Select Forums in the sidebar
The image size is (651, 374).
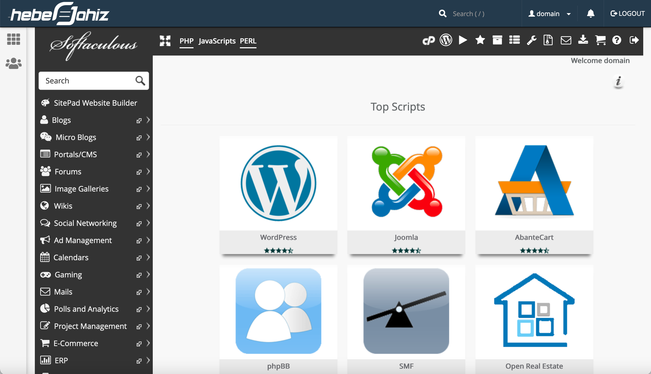click(x=68, y=171)
